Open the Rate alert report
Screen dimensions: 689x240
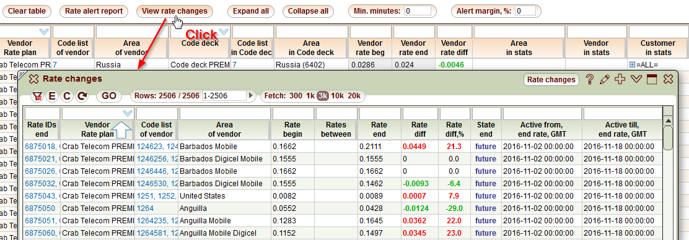click(94, 11)
